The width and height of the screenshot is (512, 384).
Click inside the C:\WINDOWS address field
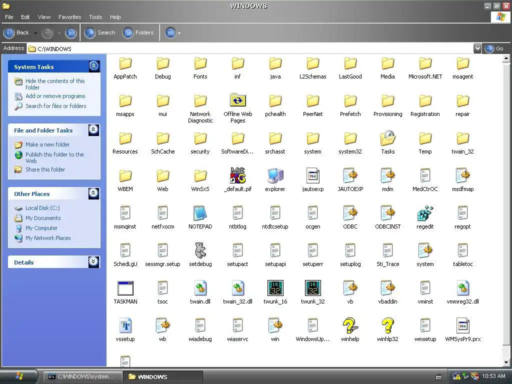[x=250, y=48]
